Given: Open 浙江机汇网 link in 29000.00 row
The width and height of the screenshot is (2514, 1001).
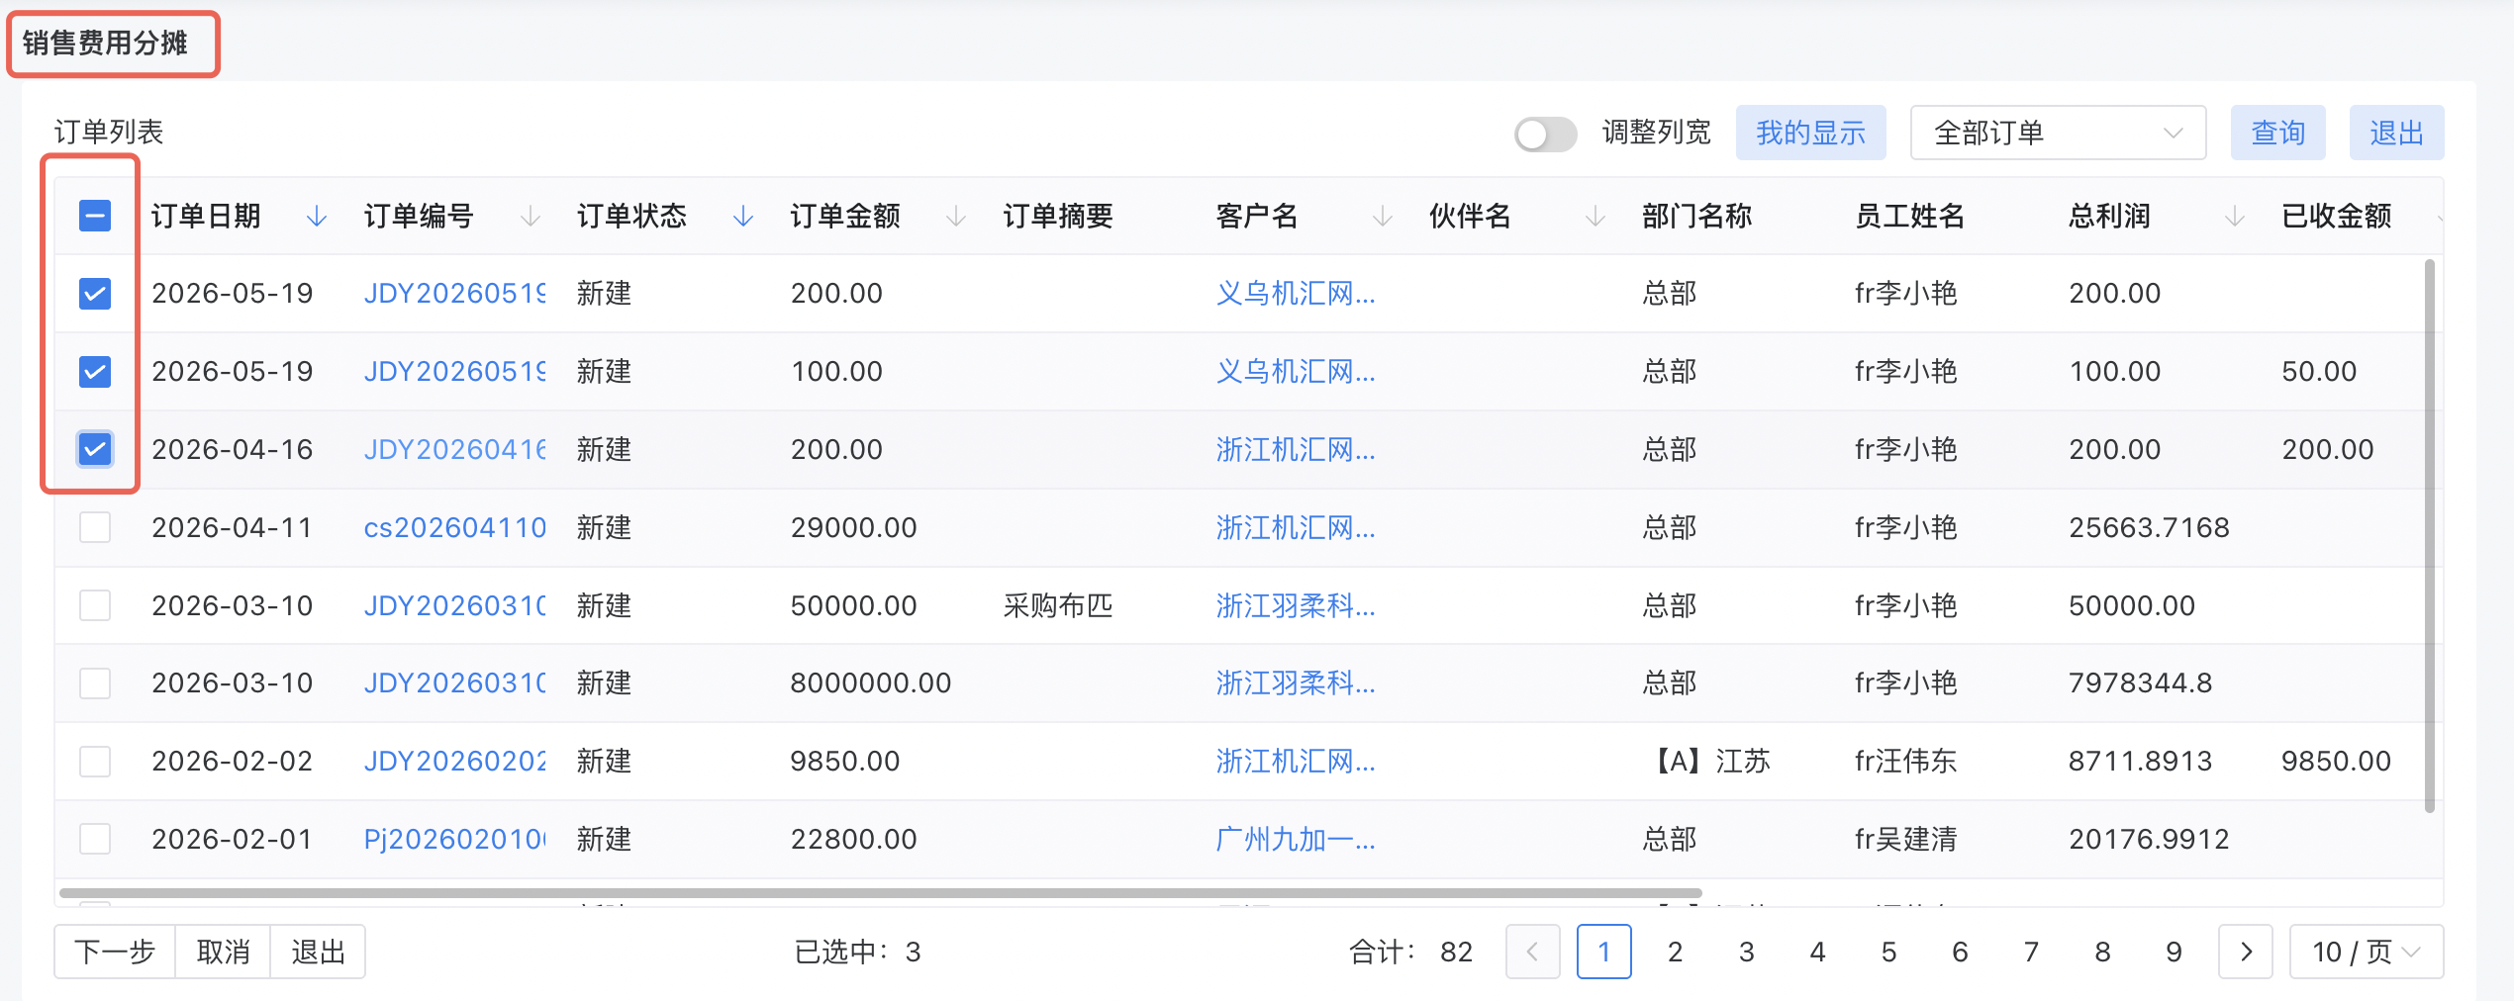Looking at the screenshot, I should tap(1295, 527).
